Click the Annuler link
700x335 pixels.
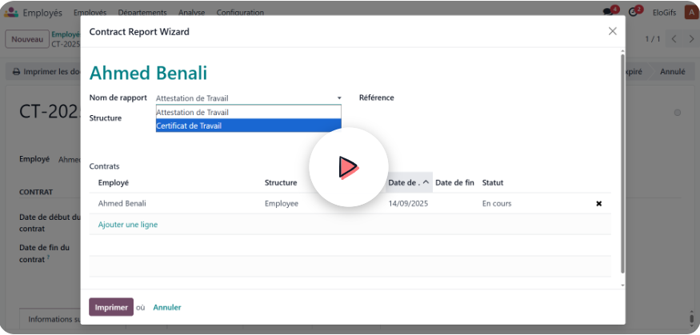click(x=167, y=307)
